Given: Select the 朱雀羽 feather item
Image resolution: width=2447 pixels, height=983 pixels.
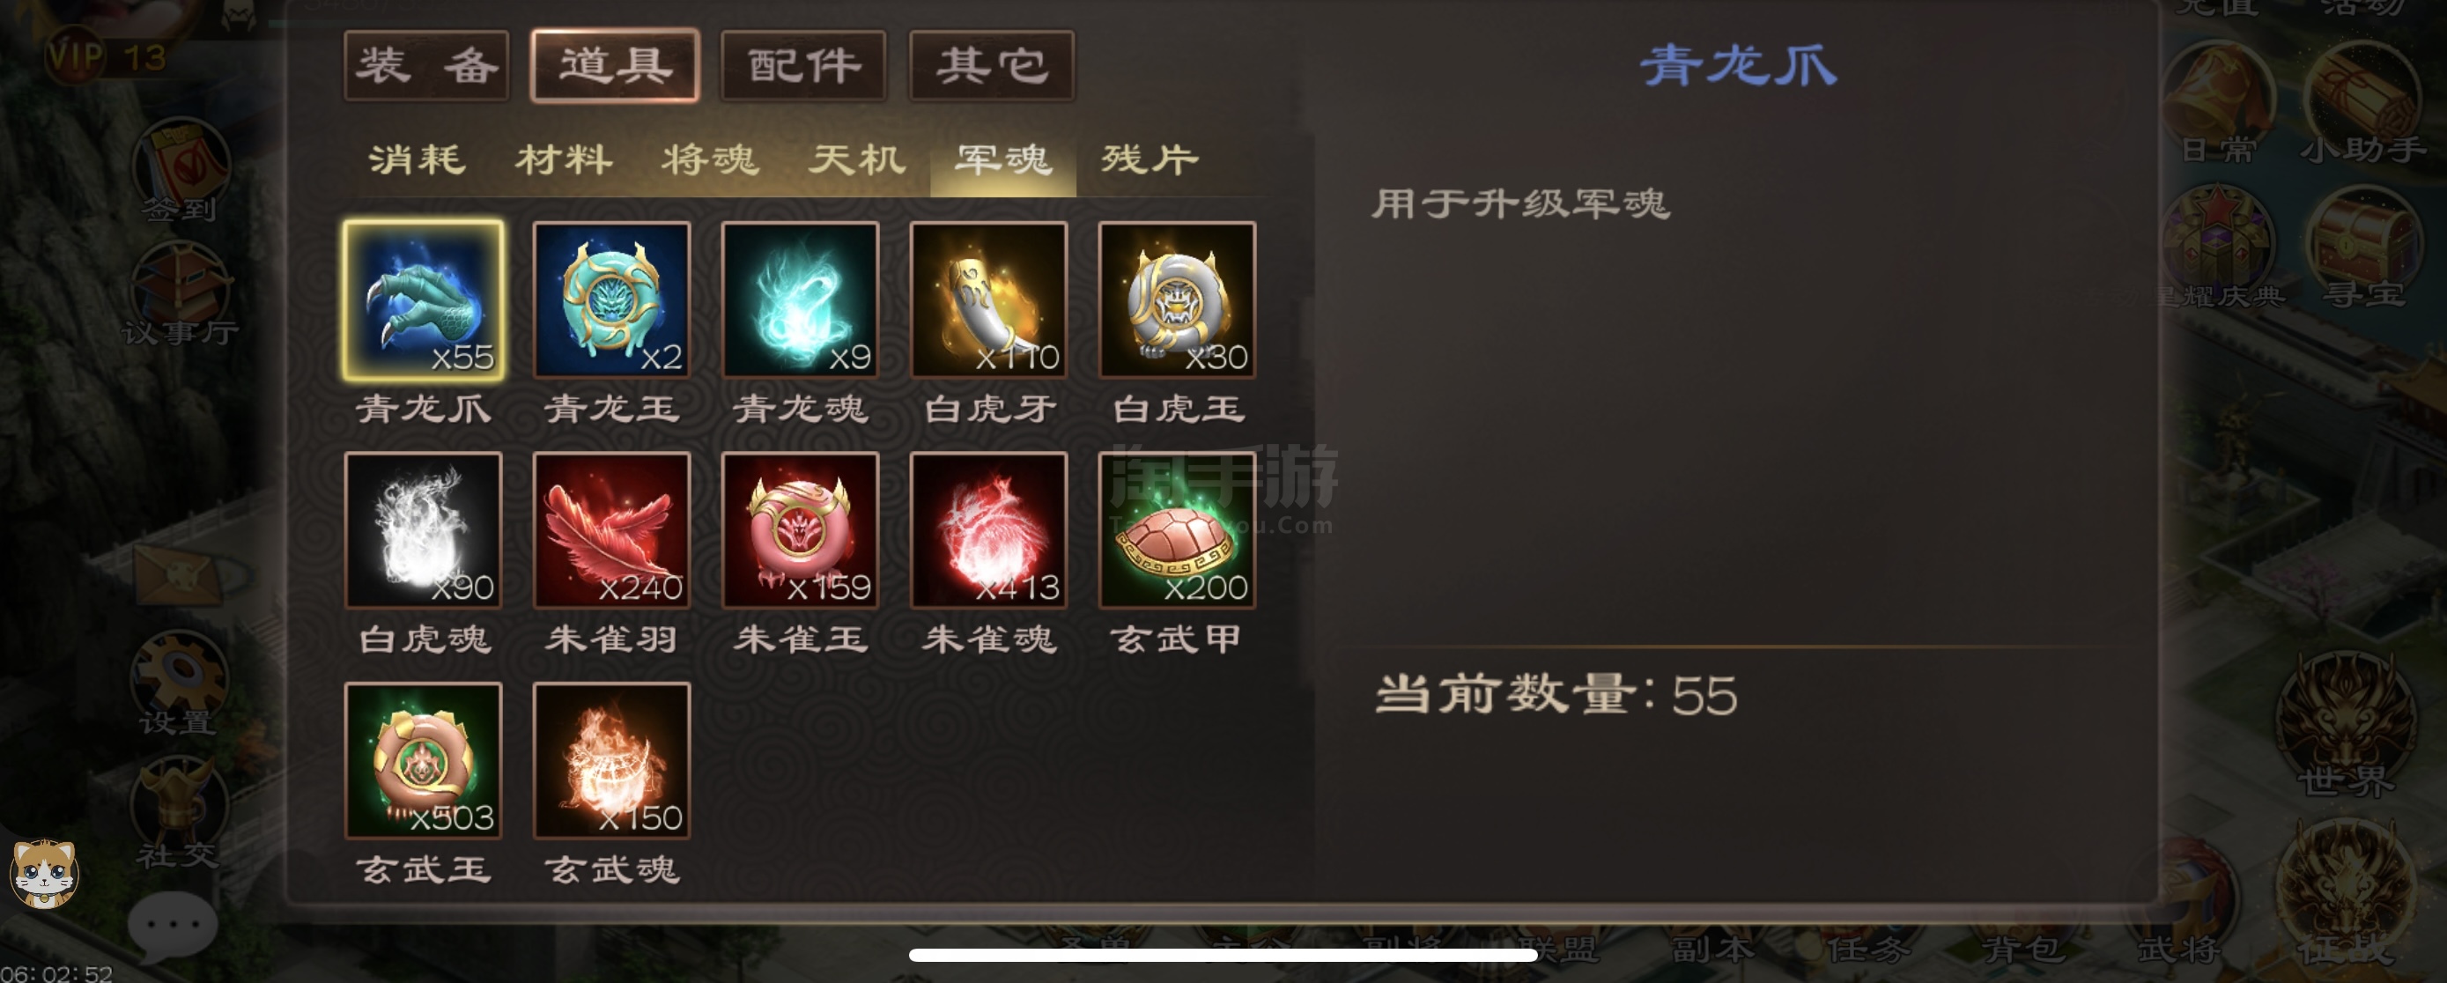Looking at the screenshot, I should coord(611,530).
